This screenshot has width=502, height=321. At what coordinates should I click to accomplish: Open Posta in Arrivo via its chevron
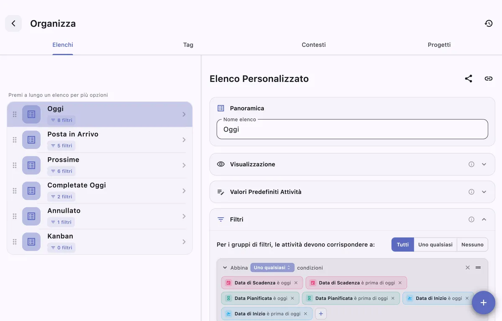[x=184, y=140]
